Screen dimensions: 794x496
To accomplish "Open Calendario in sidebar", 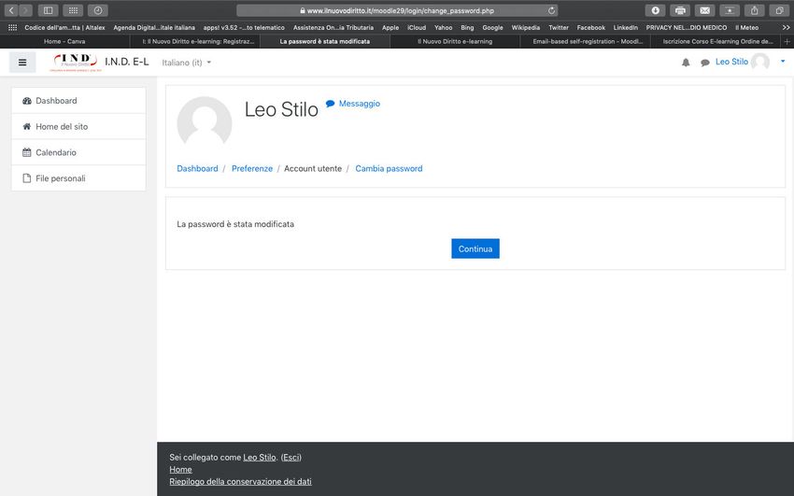I will pos(78,152).
